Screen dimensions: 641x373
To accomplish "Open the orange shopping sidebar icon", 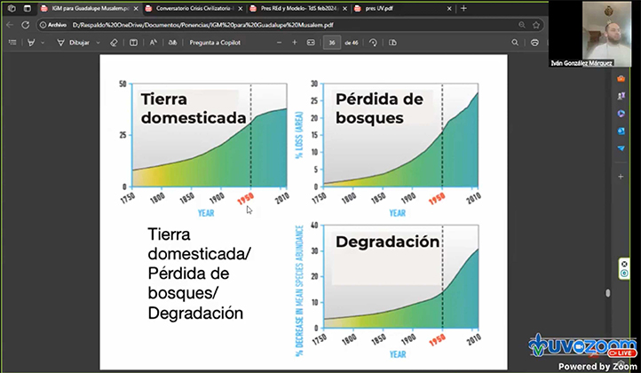I will (x=621, y=78).
